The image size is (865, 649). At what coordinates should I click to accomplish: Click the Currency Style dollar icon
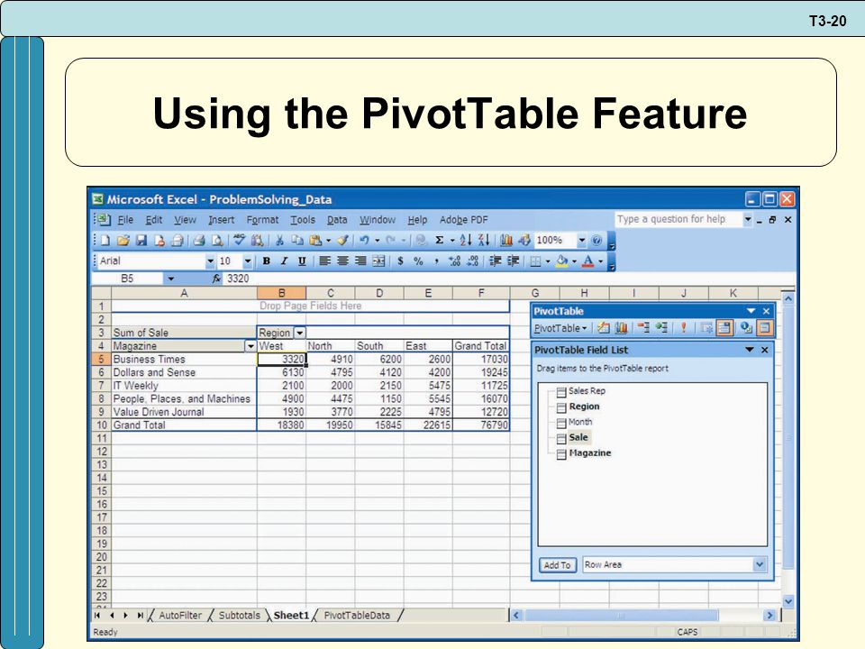click(400, 261)
